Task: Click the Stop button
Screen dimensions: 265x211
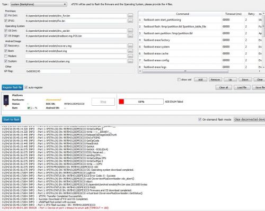Action: pyautogui.click(x=103, y=102)
